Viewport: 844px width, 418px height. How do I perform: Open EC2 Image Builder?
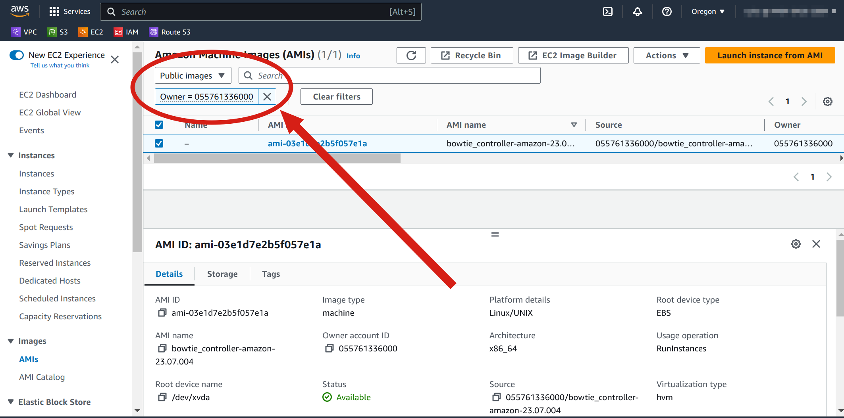pyautogui.click(x=573, y=56)
